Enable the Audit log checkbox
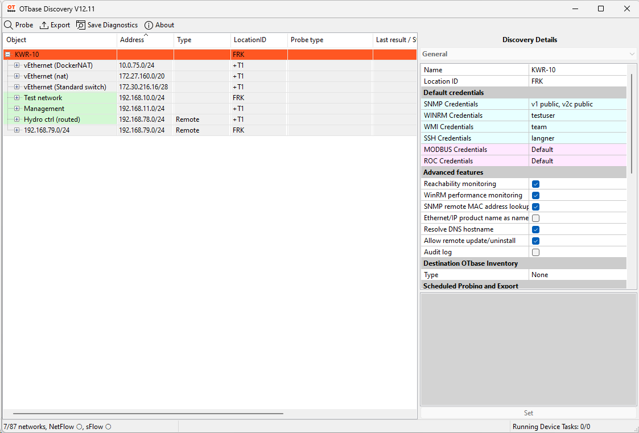 tap(535, 252)
